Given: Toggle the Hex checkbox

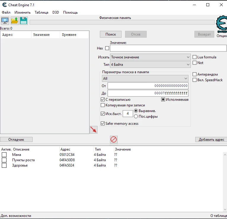Looking at the screenshot, I should (x=107, y=48).
